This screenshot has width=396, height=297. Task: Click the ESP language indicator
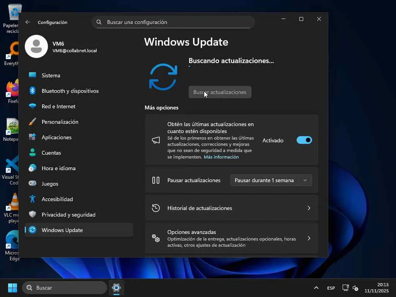[x=331, y=288]
